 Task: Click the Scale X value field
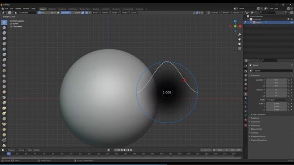(x=277, y=104)
